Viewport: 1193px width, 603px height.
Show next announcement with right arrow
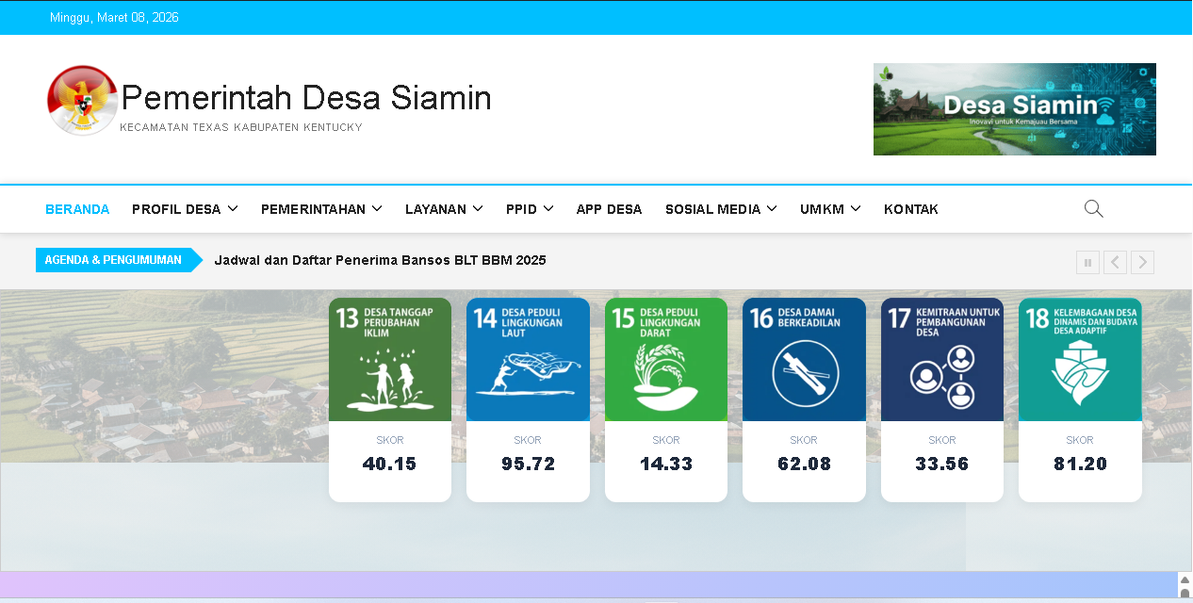[1142, 263]
